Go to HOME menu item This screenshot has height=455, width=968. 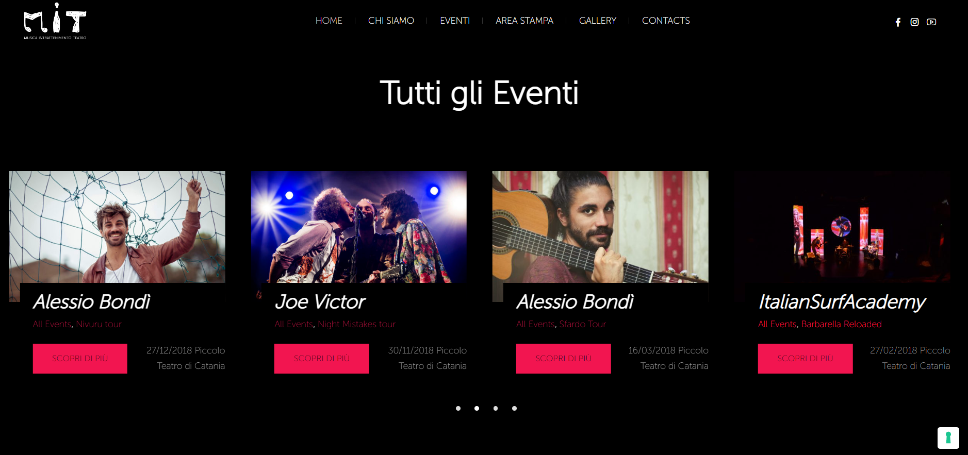329,21
